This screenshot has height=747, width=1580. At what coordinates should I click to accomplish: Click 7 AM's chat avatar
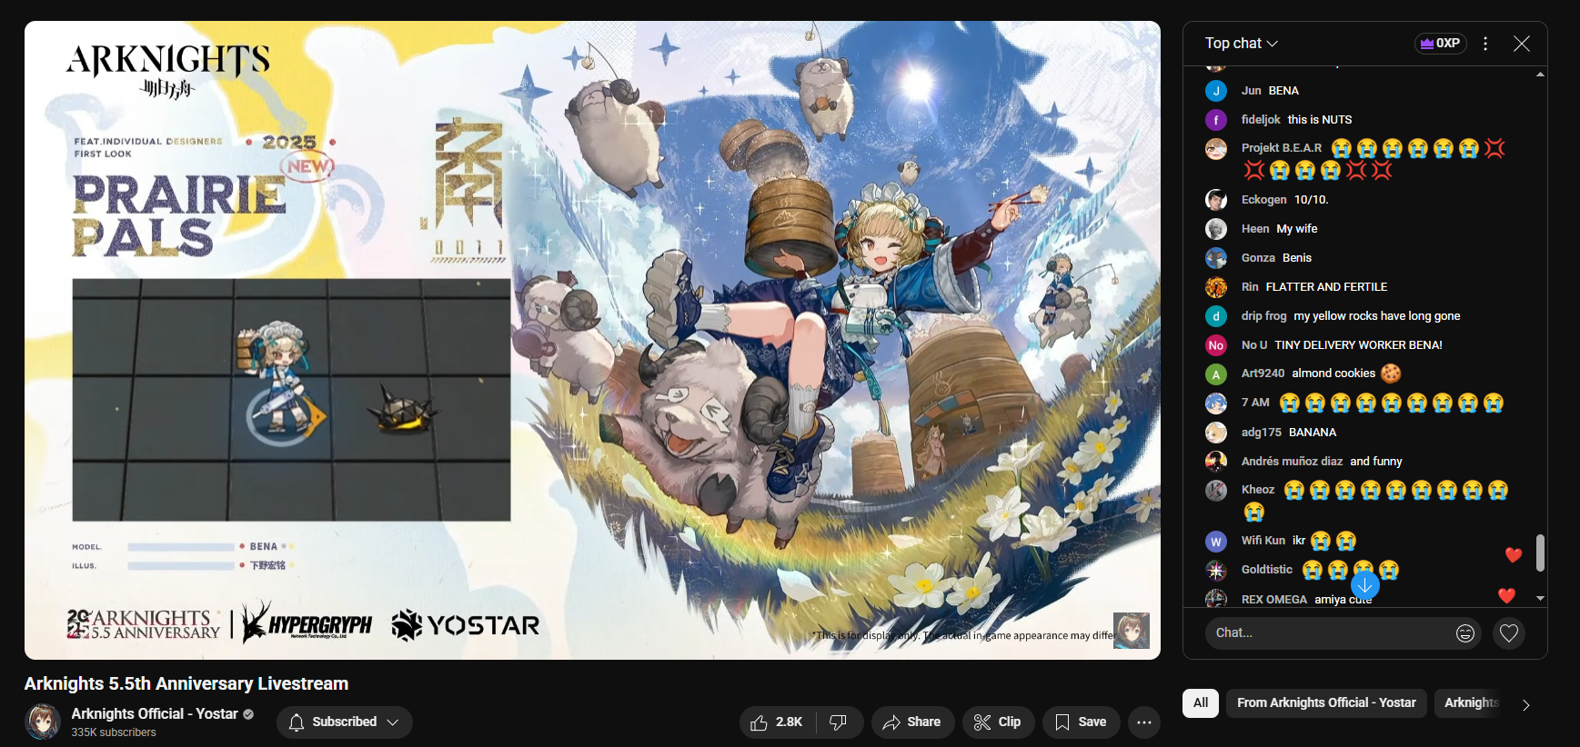pos(1216,403)
